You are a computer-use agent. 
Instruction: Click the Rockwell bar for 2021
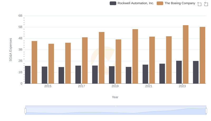pyautogui.click(x=145, y=74)
